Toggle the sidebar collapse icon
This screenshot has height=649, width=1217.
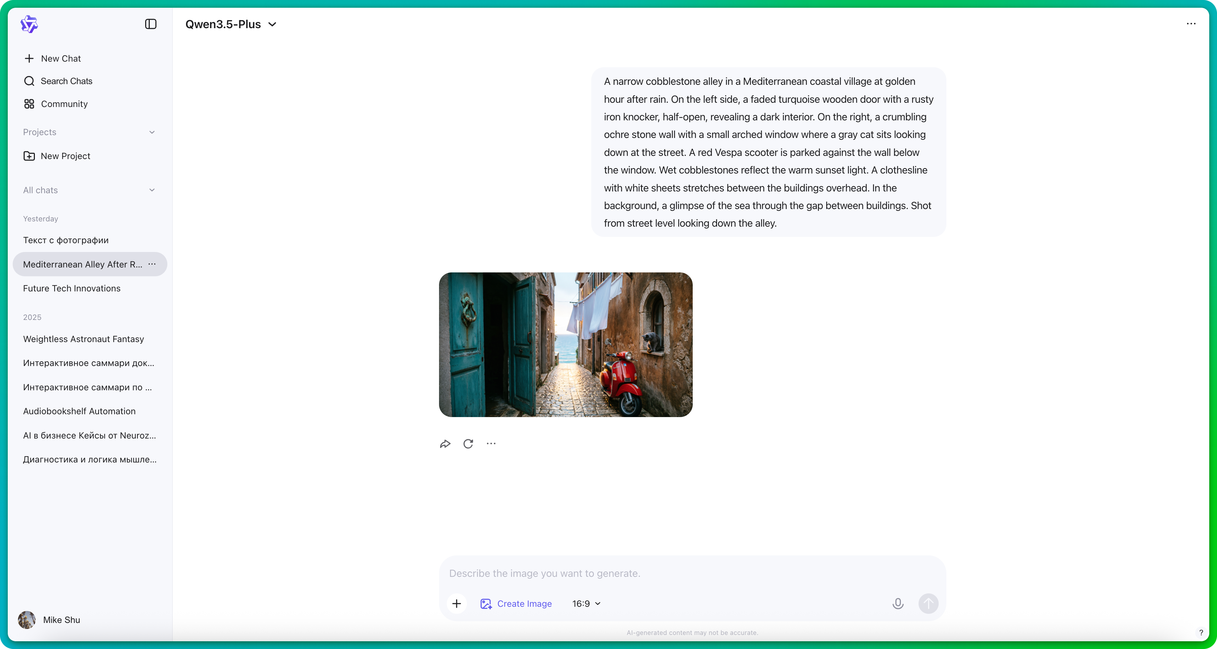[151, 24]
